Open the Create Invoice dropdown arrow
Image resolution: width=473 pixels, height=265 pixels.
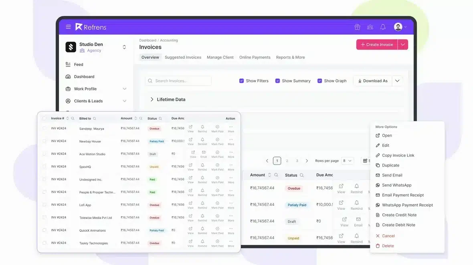(x=403, y=44)
